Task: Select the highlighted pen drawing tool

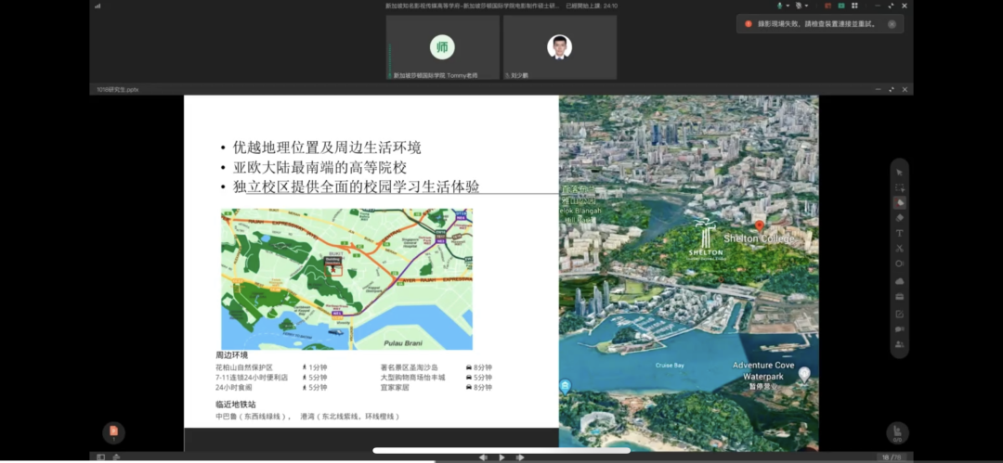Action: tap(899, 202)
